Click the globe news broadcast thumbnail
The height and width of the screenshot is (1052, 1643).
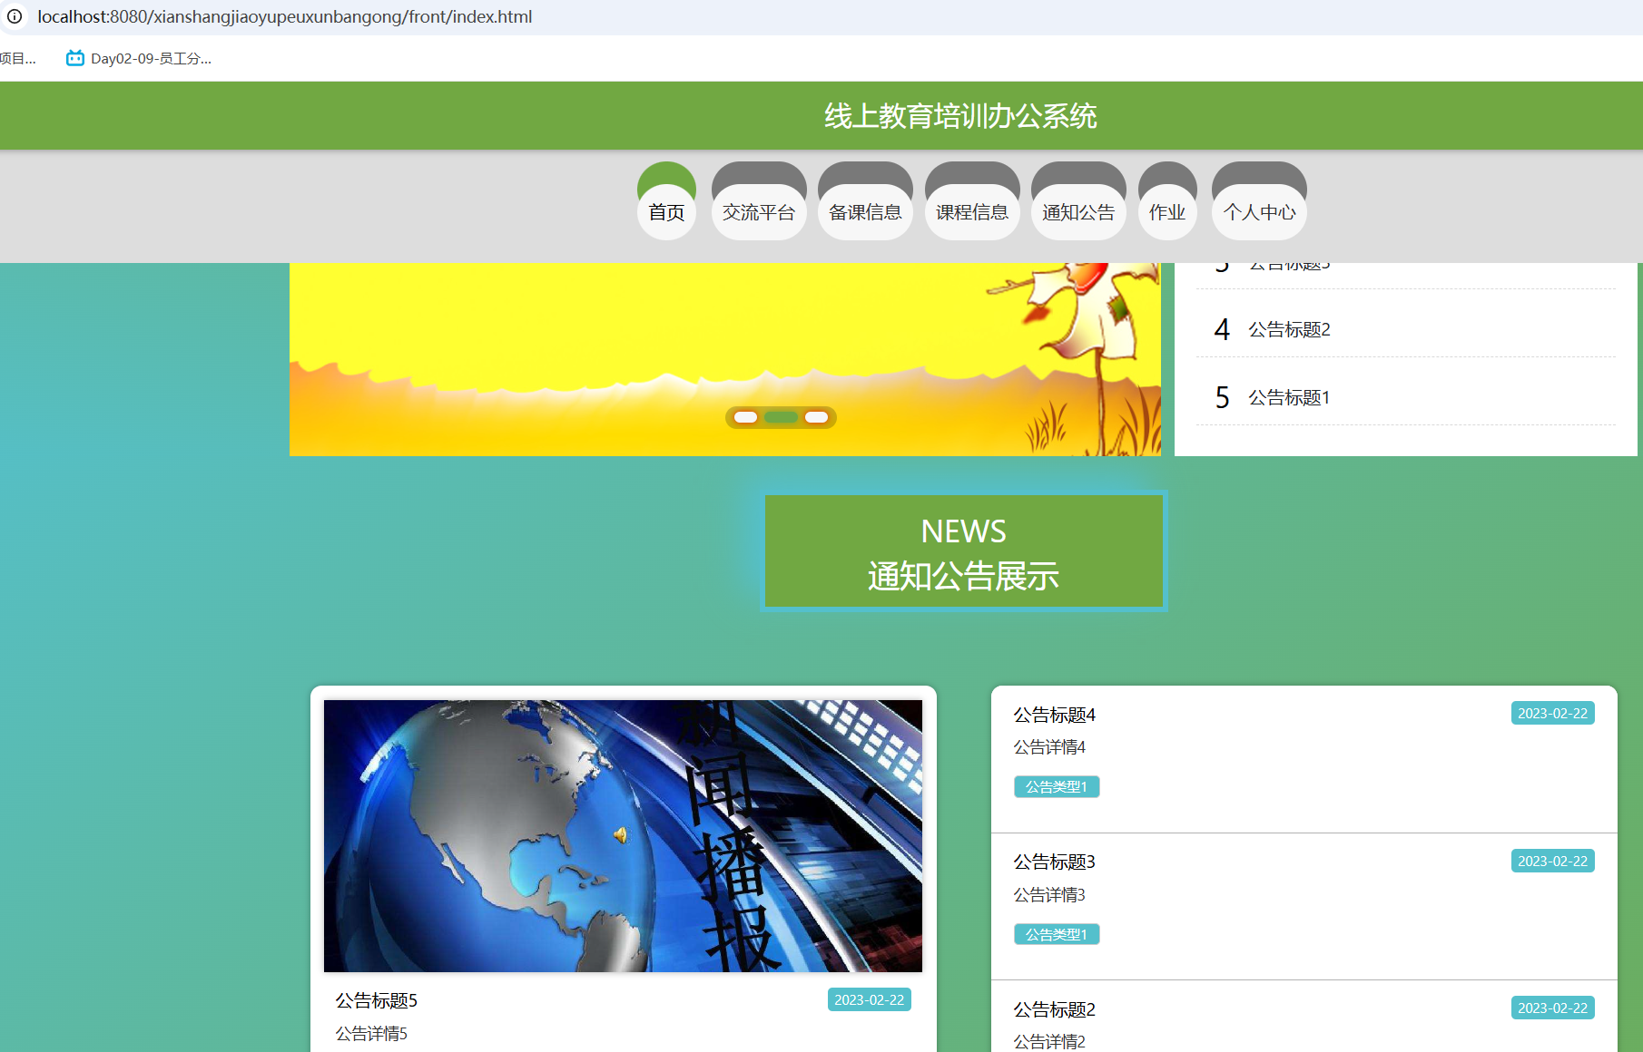tap(623, 836)
